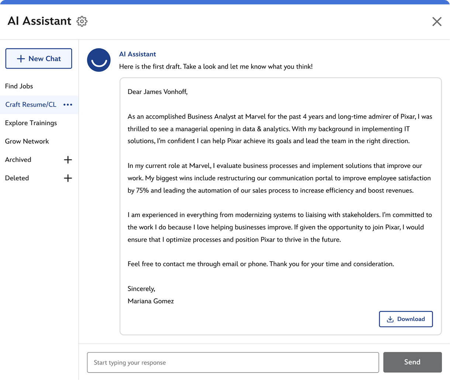Expand the Deleted section using its plus icon

(68, 178)
